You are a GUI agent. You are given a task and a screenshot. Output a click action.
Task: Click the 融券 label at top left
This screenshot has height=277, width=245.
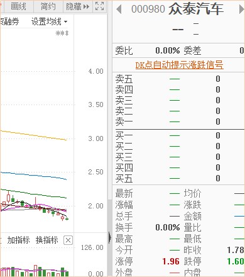click(x=10, y=21)
